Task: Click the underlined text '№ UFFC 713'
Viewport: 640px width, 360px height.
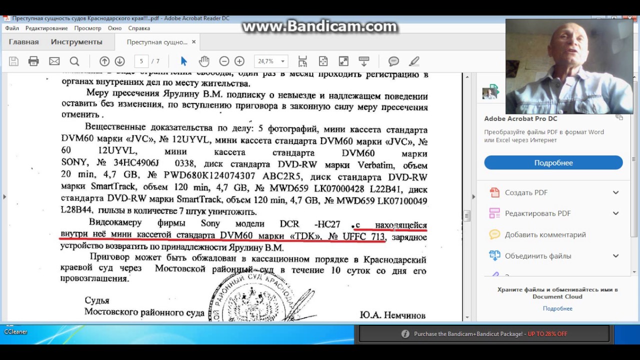Action: 356,236
